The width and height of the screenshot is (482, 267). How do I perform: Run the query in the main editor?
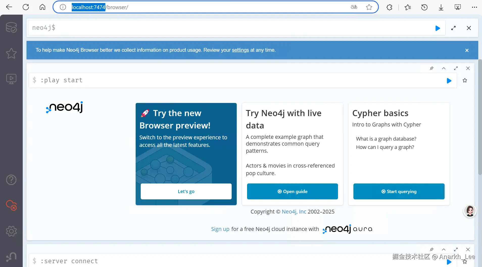[438, 28]
